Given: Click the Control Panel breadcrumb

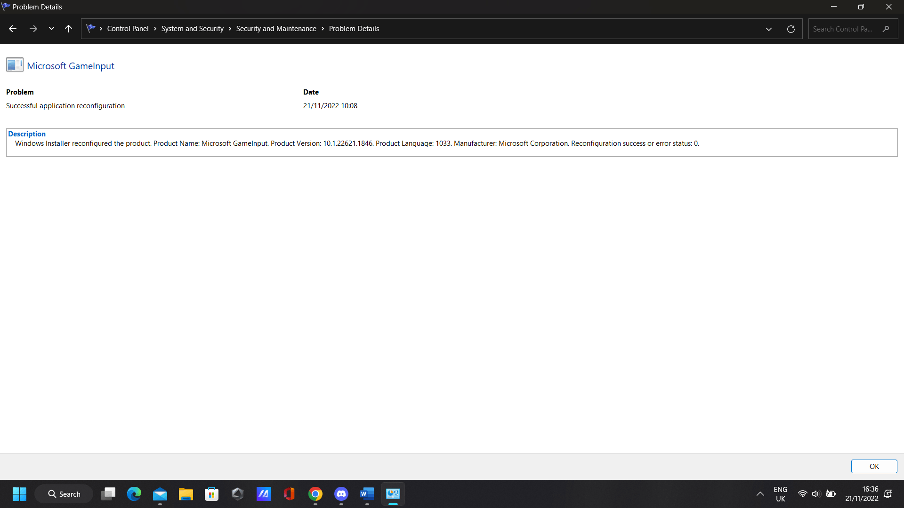Looking at the screenshot, I should click(128, 29).
